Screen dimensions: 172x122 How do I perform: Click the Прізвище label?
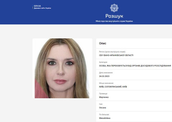[x=103, y=94]
